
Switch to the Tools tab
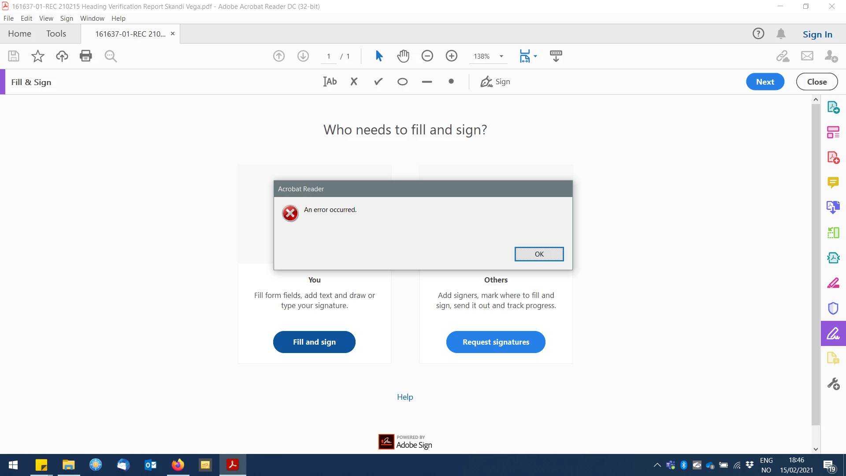click(x=56, y=33)
